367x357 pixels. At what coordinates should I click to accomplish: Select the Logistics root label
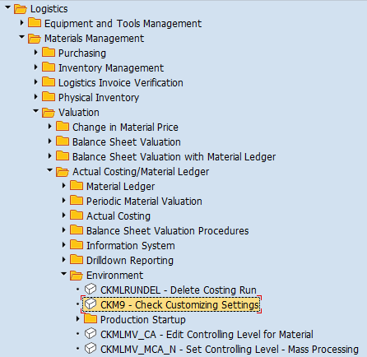[x=49, y=9]
